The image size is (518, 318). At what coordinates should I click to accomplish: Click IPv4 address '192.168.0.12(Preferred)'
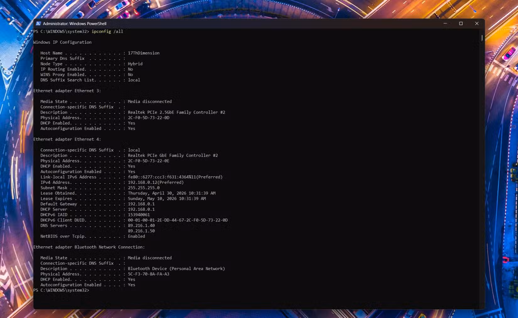[156, 183]
